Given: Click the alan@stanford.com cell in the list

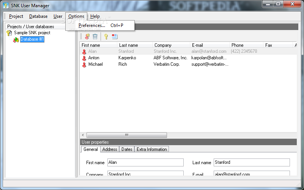Looking at the screenshot, I should (209, 51).
